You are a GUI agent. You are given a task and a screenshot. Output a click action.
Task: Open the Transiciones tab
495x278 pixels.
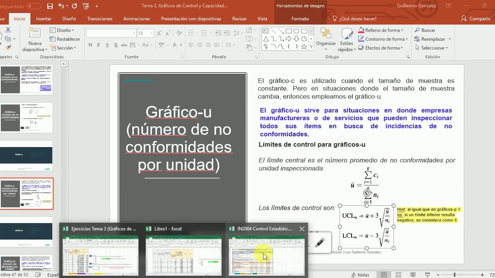pos(100,19)
